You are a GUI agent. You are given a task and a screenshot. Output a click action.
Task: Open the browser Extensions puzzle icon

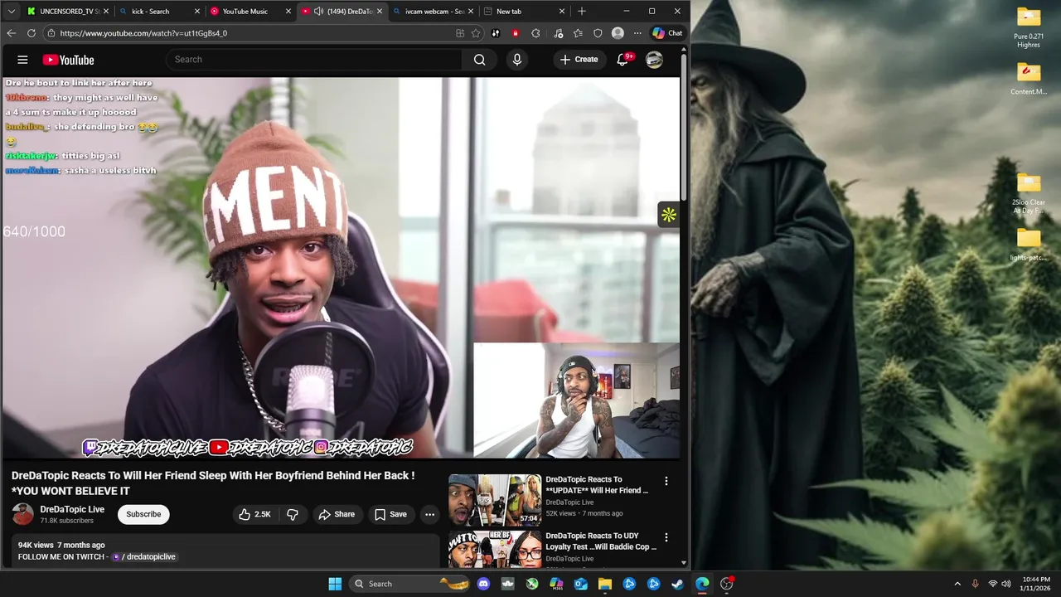pos(535,33)
